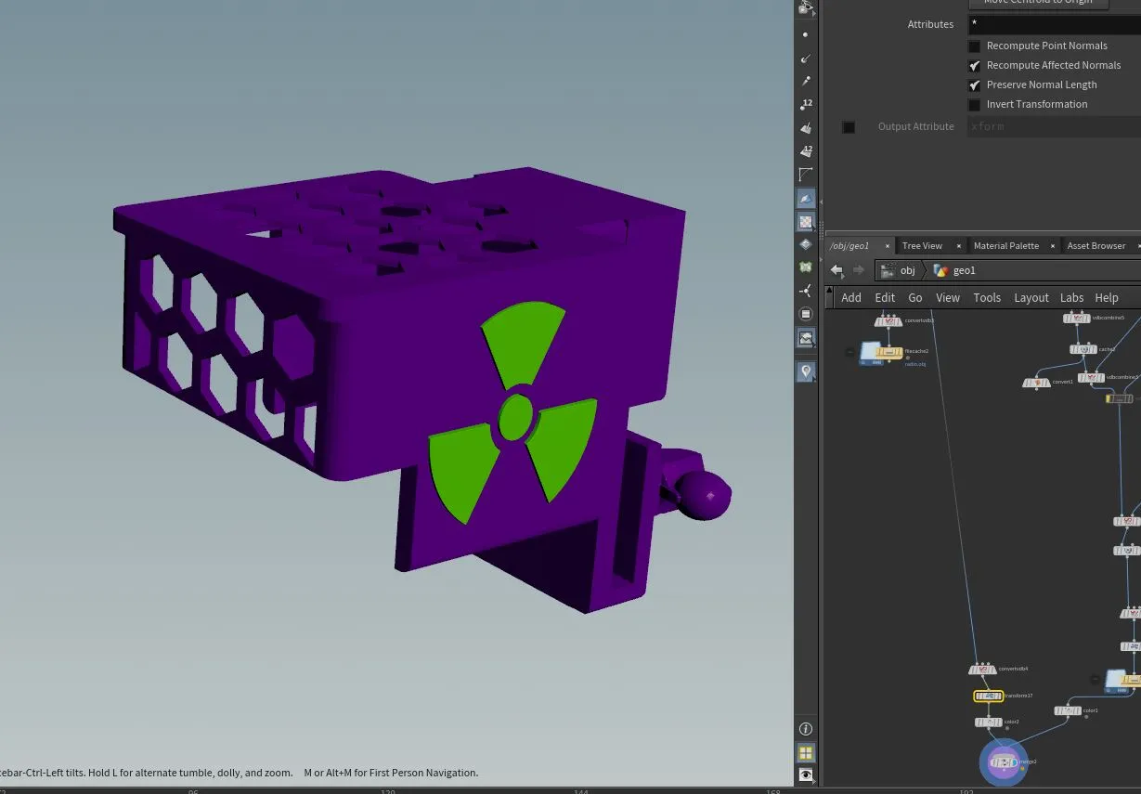Click the back navigation arrow in the network editor
1141x794 pixels.
coord(836,269)
